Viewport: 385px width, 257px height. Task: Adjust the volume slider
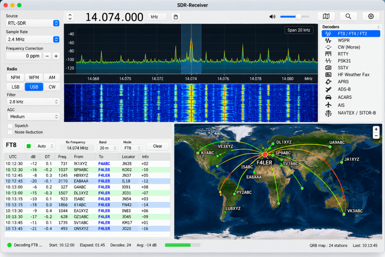click(295, 17)
